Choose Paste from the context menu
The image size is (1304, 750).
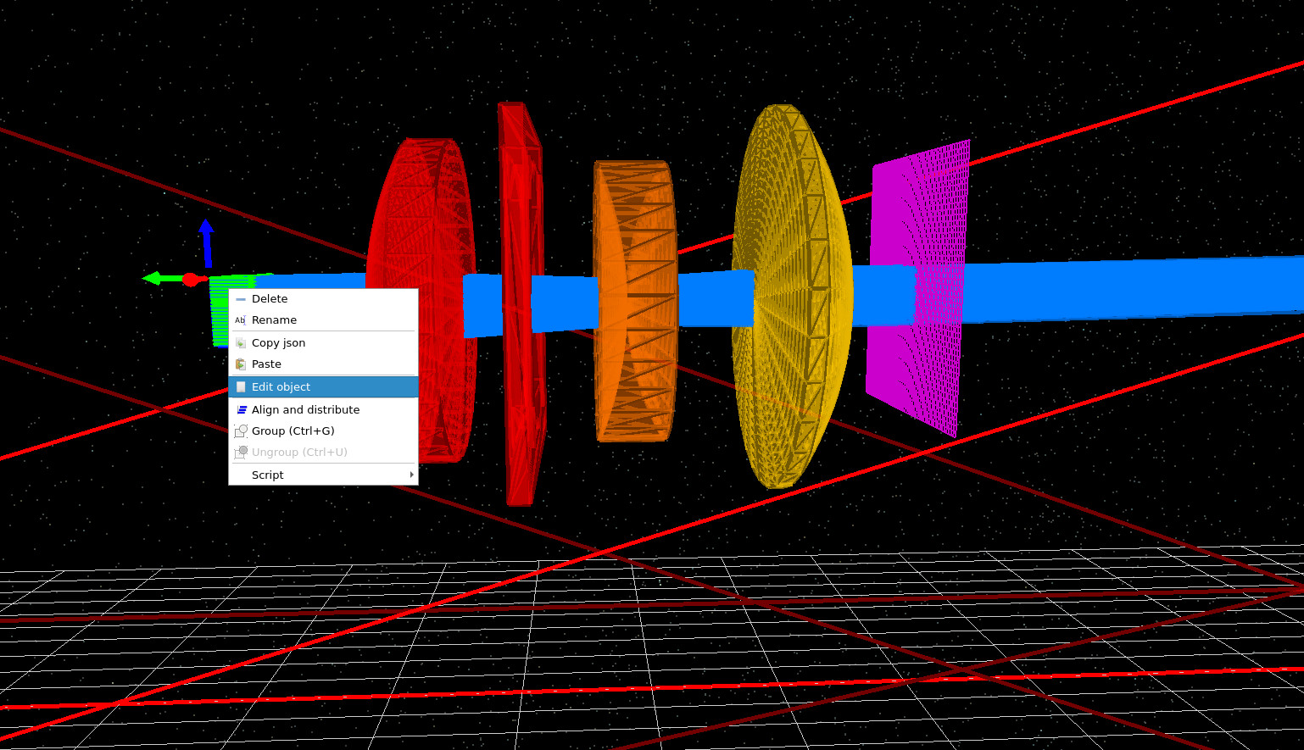tap(266, 364)
